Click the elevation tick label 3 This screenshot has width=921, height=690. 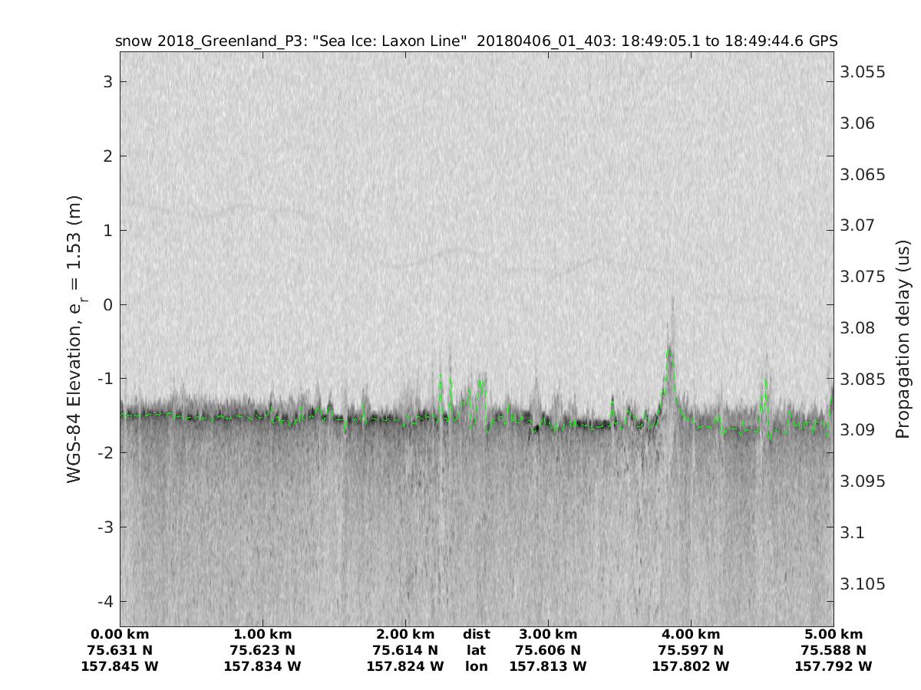[108, 81]
